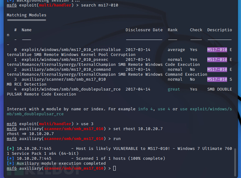This screenshot has width=241, height=178.
Task: Click the green [+] vulnerable status marker
Action: point(11,149)
